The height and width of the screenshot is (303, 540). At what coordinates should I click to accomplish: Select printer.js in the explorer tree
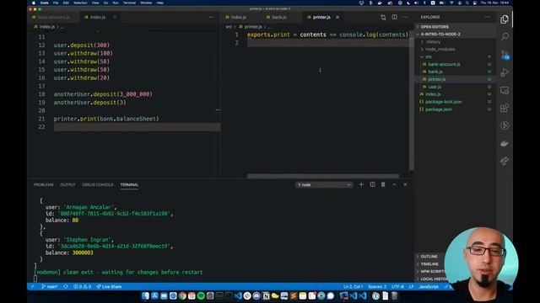click(x=436, y=79)
